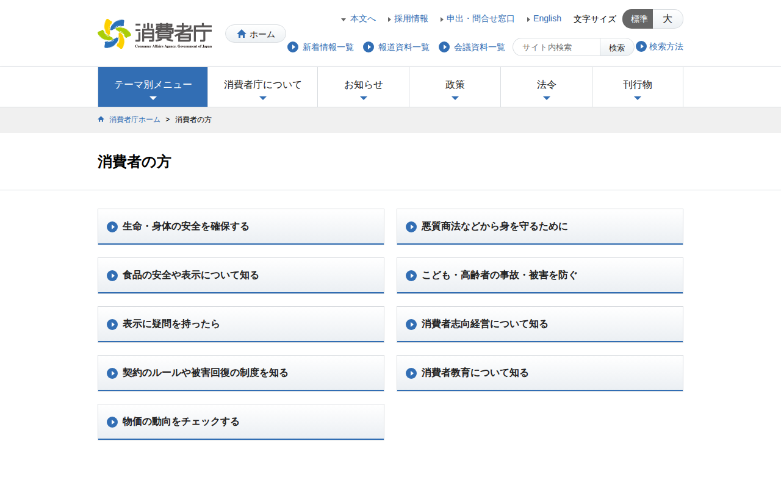Open the 政策 dropdown menu
Viewport: 781px width, 488px height.
[455, 87]
